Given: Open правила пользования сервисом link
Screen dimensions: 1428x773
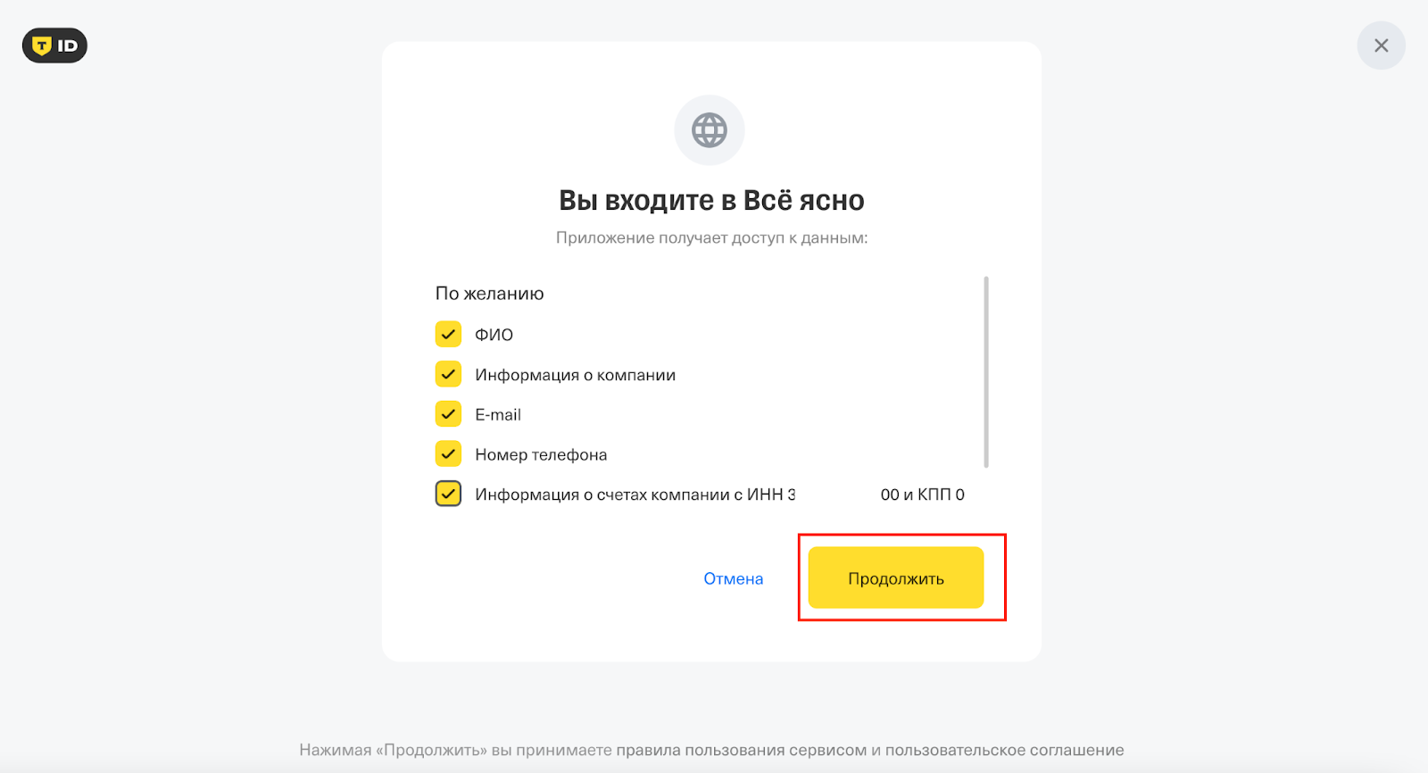Looking at the screenshot, I should point(741,750).
